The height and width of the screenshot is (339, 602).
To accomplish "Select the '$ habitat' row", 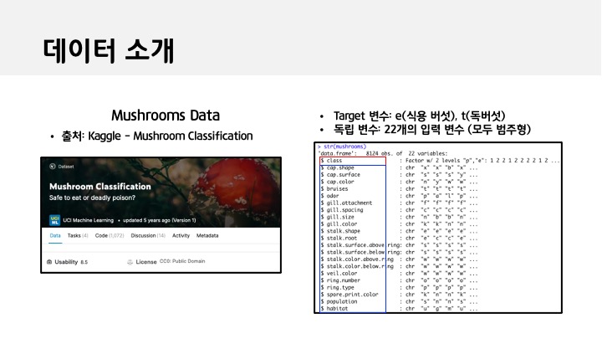I will coord(400,308).
